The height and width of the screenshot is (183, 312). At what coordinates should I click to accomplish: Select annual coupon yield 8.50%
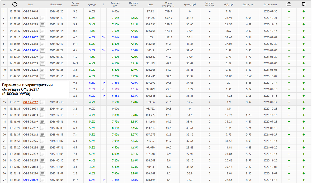[115, 44]
